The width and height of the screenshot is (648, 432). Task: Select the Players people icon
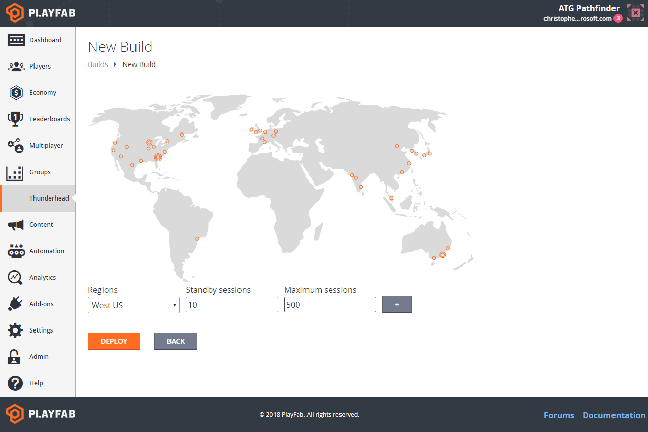16,67
